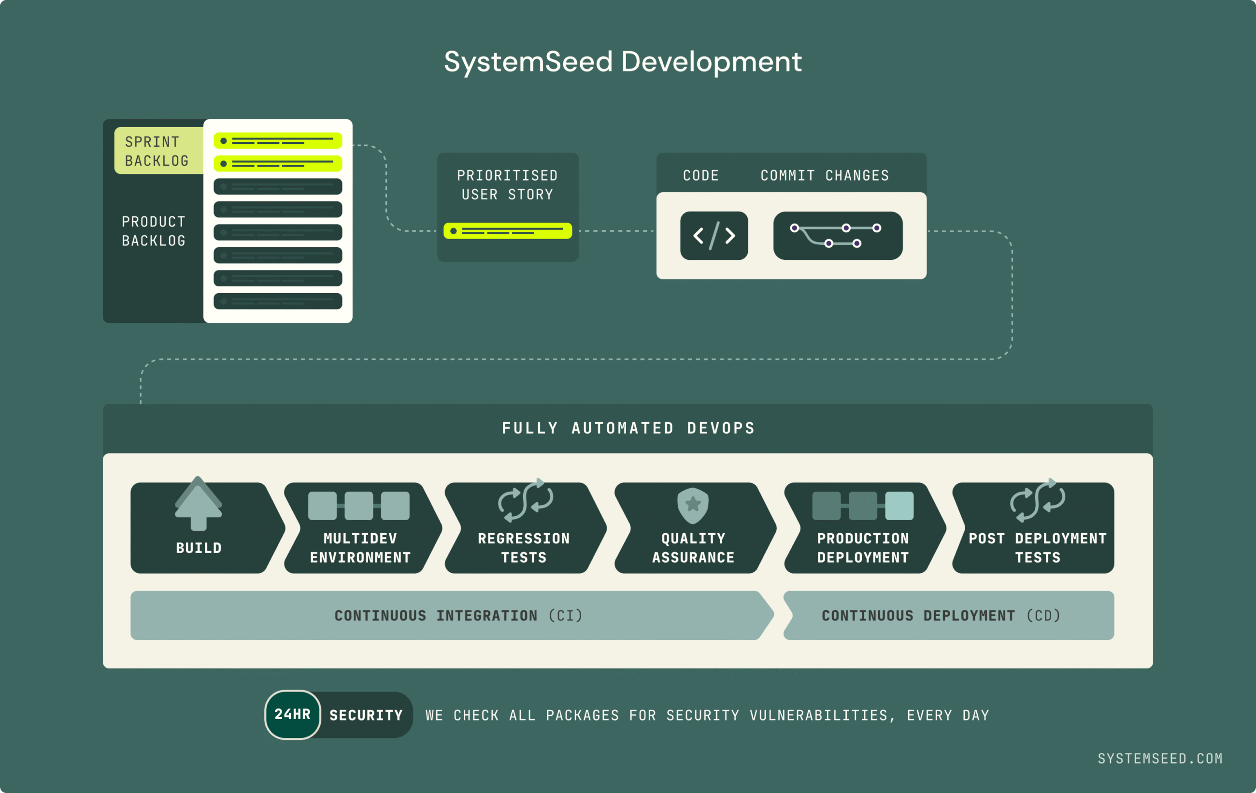Viewport: 1256px width, 793px height.
Task: Click the code brackets icon
Action: click(714, 236)
